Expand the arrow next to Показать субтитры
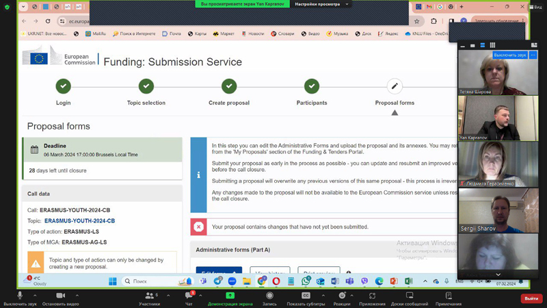Screen dimensions: 547x308 pyautogui.click(x=323, y=296)
